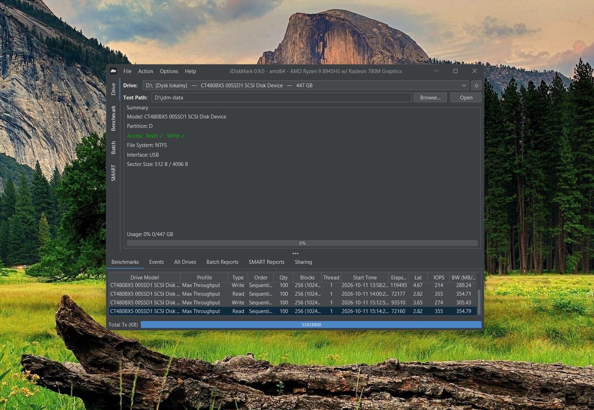Select benchmark row with bandwidth 354.71
The height and width of the screenshot is (410, 594).
293,294
